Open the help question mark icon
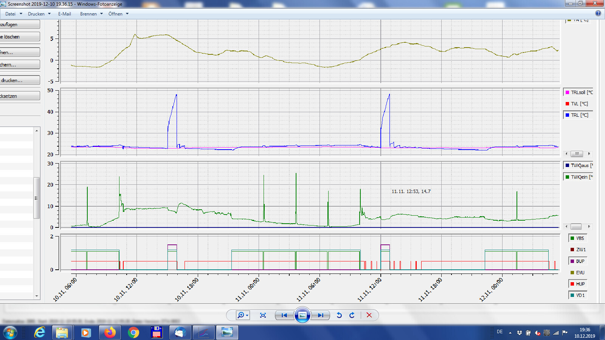 point(598,13)
